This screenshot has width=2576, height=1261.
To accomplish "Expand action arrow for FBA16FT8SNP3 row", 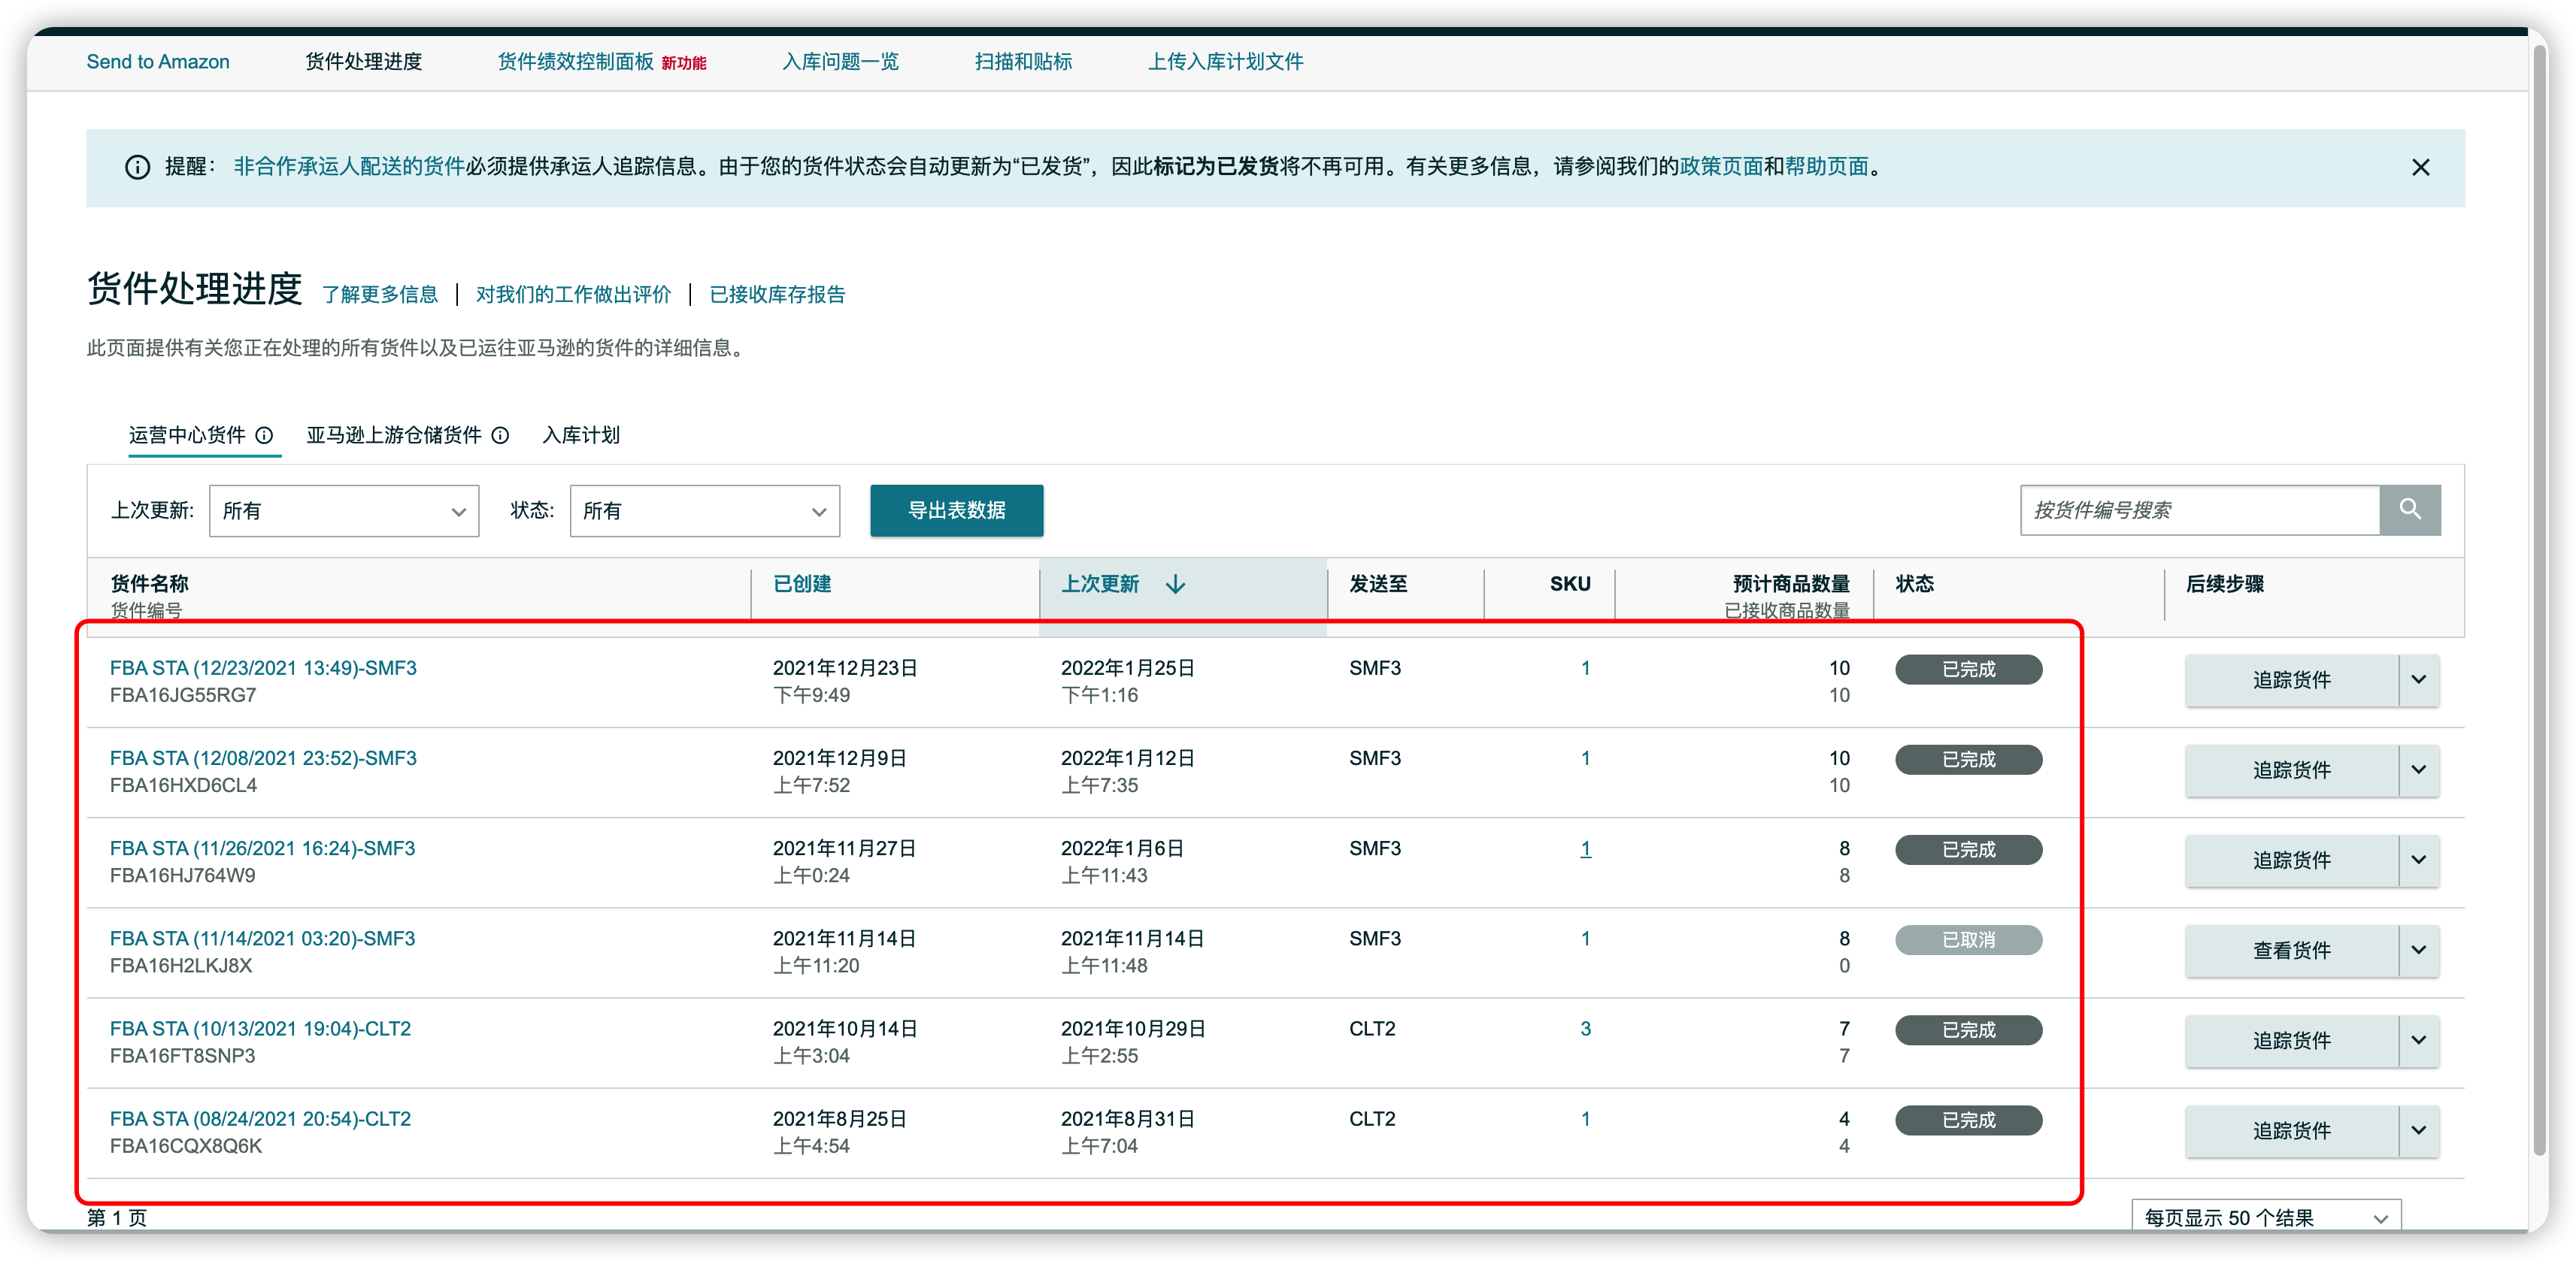I will (2419, 1040).
